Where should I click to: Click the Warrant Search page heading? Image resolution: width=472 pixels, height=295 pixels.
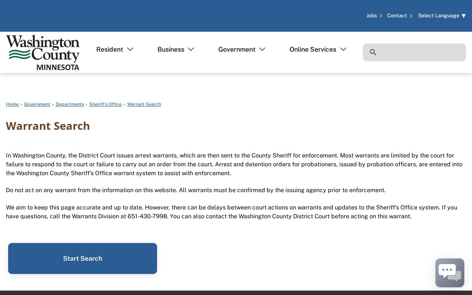coord(48,126)
